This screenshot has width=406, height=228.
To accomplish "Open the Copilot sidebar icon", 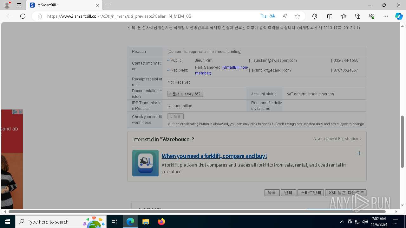I will (x=399, y=16).
